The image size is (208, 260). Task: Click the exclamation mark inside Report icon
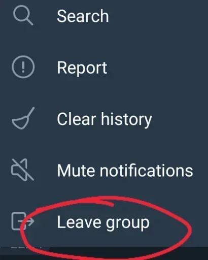click(23, 67)
